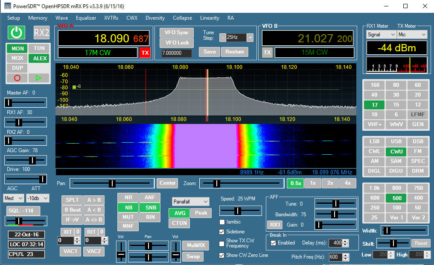
Task: Expand the AGC Med dropdown
Action: (x=13, y=198)
